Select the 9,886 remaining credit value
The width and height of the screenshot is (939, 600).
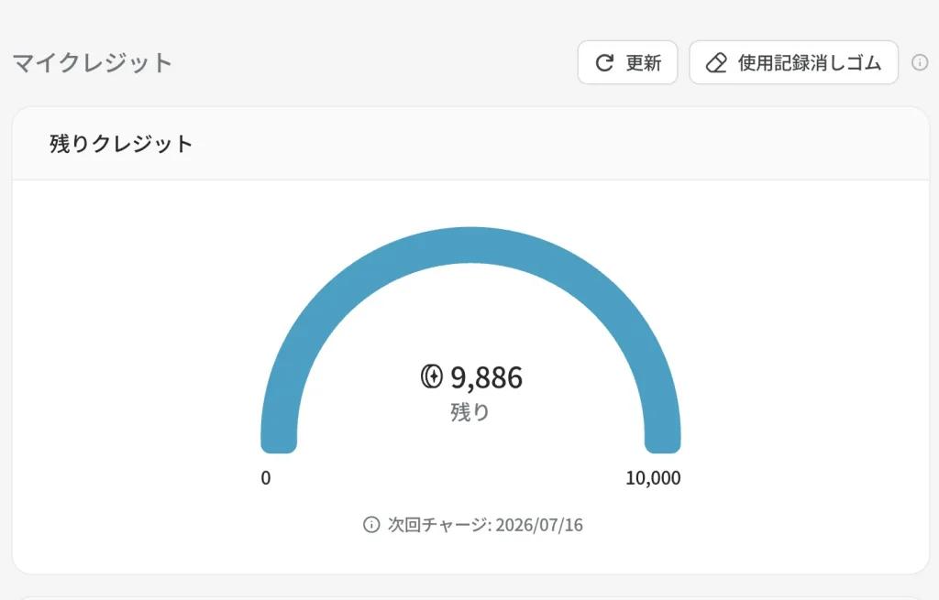tap(486, 377)
